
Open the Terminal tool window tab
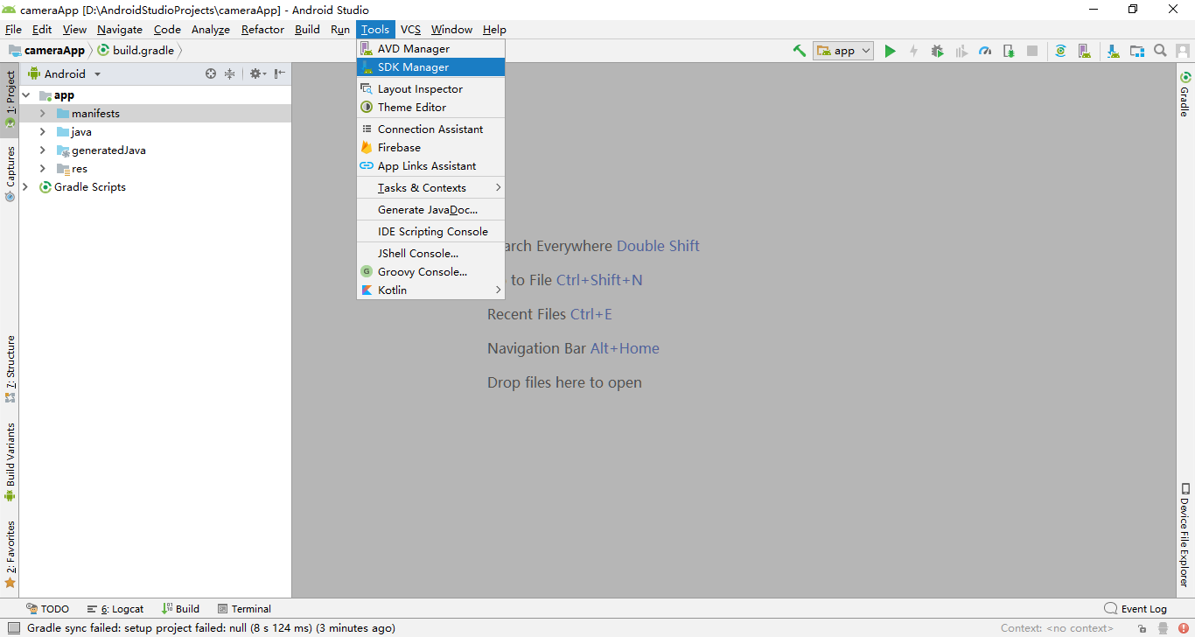point(244,609)
